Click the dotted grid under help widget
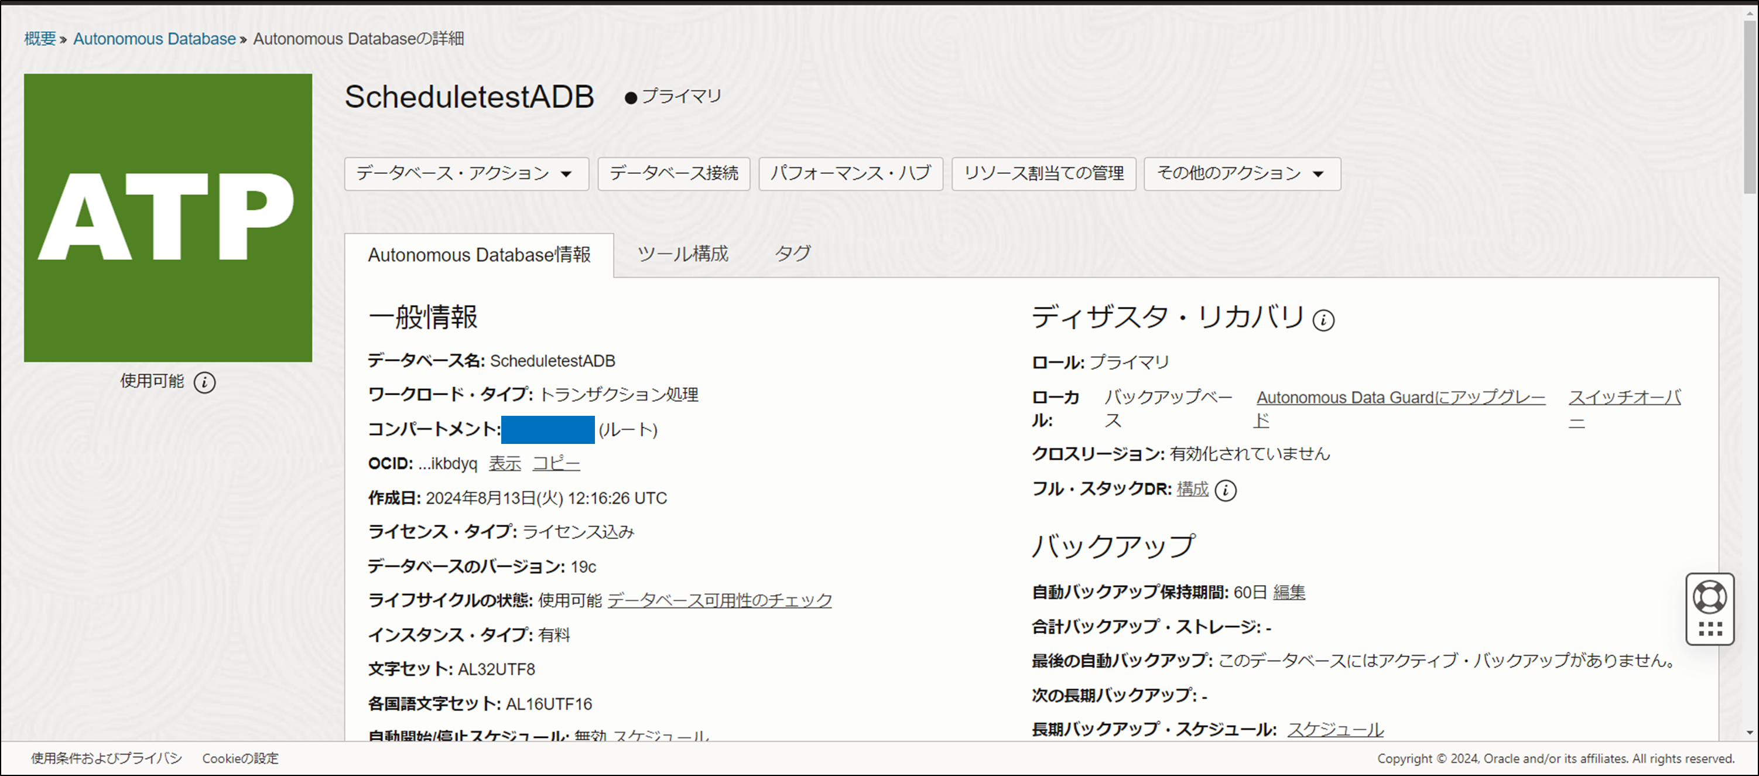Image resolution: width=1759 pixels, height=776 pixels. pyautogui.click(x=1709, y=630)
